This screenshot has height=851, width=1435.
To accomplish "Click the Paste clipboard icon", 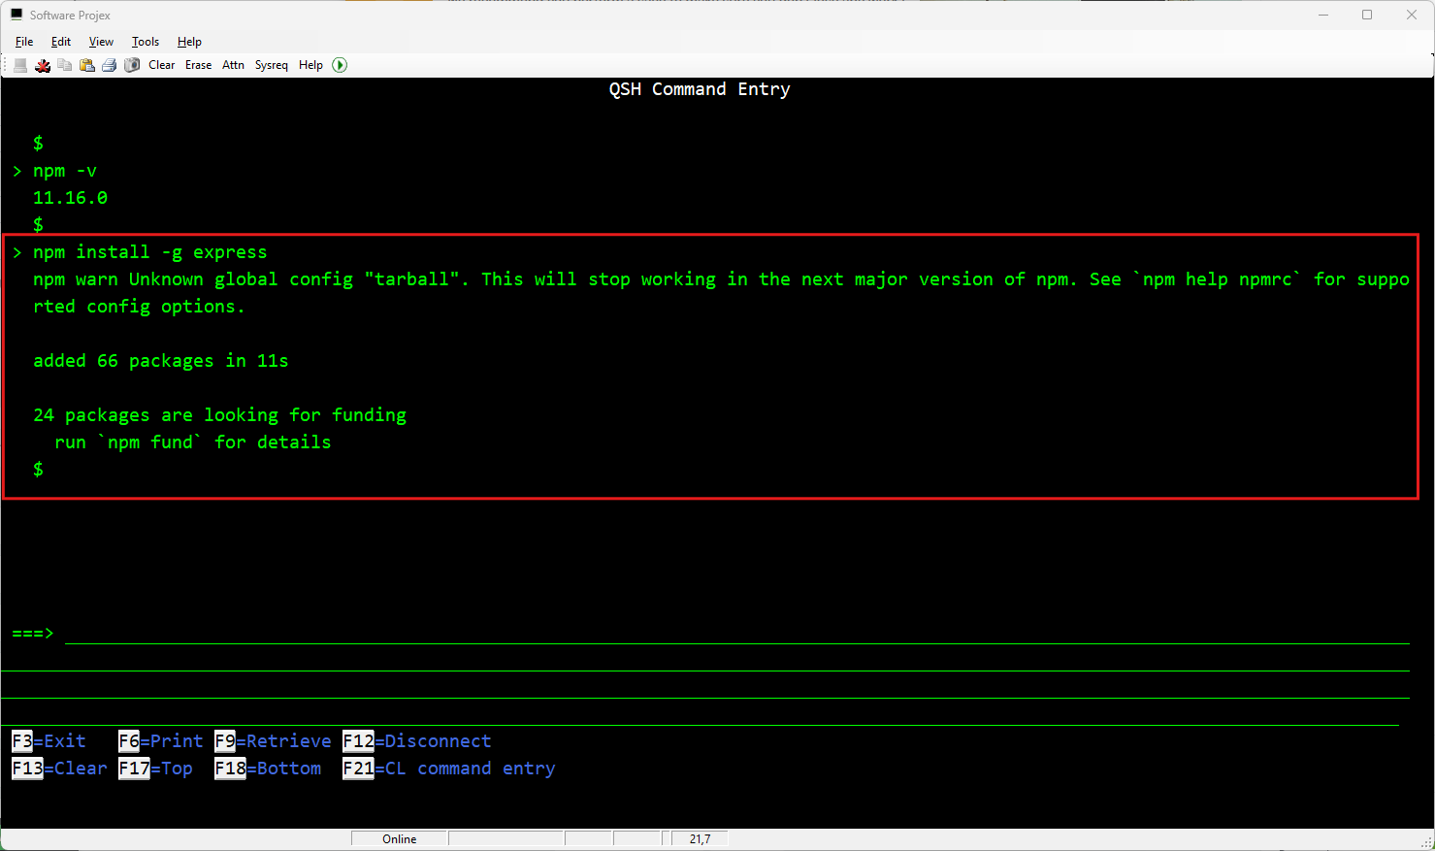I will pyautogui.click(x=87, y=65).
